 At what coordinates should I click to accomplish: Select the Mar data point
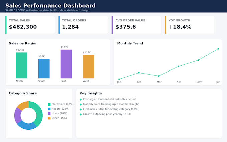159,76
